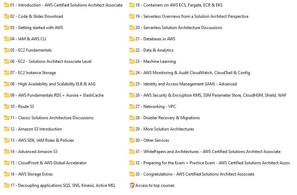This screenshot has width=297, height=195.
Task: Click folder icon for 07 - EC2 Instance Storage
Action: coord(7,73)
